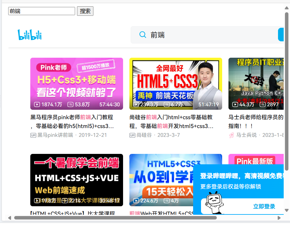Click duration text 30:48:17
Image resolution: width=290 pixels, height=228 pixels.
click(110, 201)
